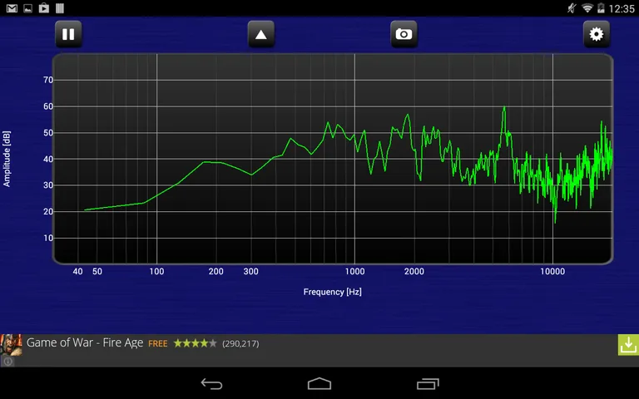This screenshot has height=399, width=639.
Task: Tap the 50 frequency axis tick
Action: [97, 272]
